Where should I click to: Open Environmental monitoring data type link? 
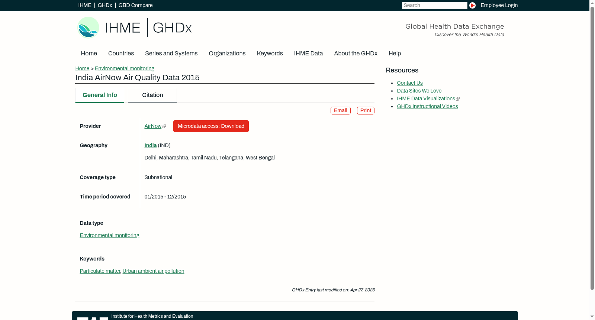coord(109,236)
